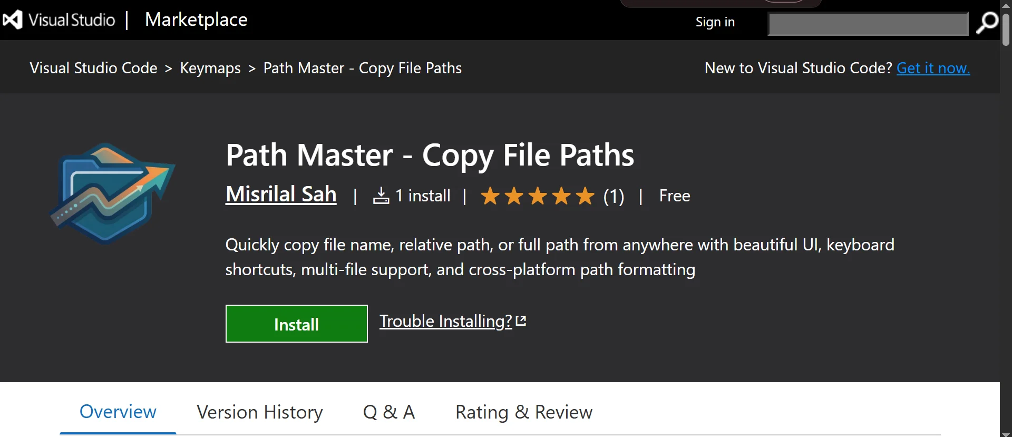Click inside the search input box
This screenshot has height=437, width=1012.
(x=868, y=24)
